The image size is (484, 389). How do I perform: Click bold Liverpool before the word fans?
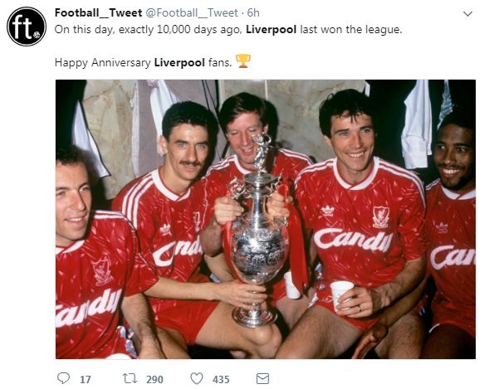click(179, 63)
